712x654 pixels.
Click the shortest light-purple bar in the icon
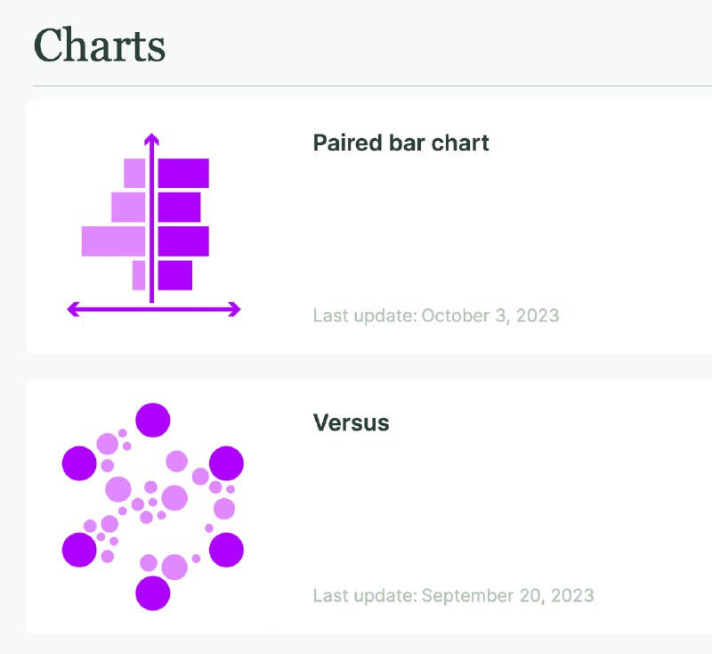139,275
